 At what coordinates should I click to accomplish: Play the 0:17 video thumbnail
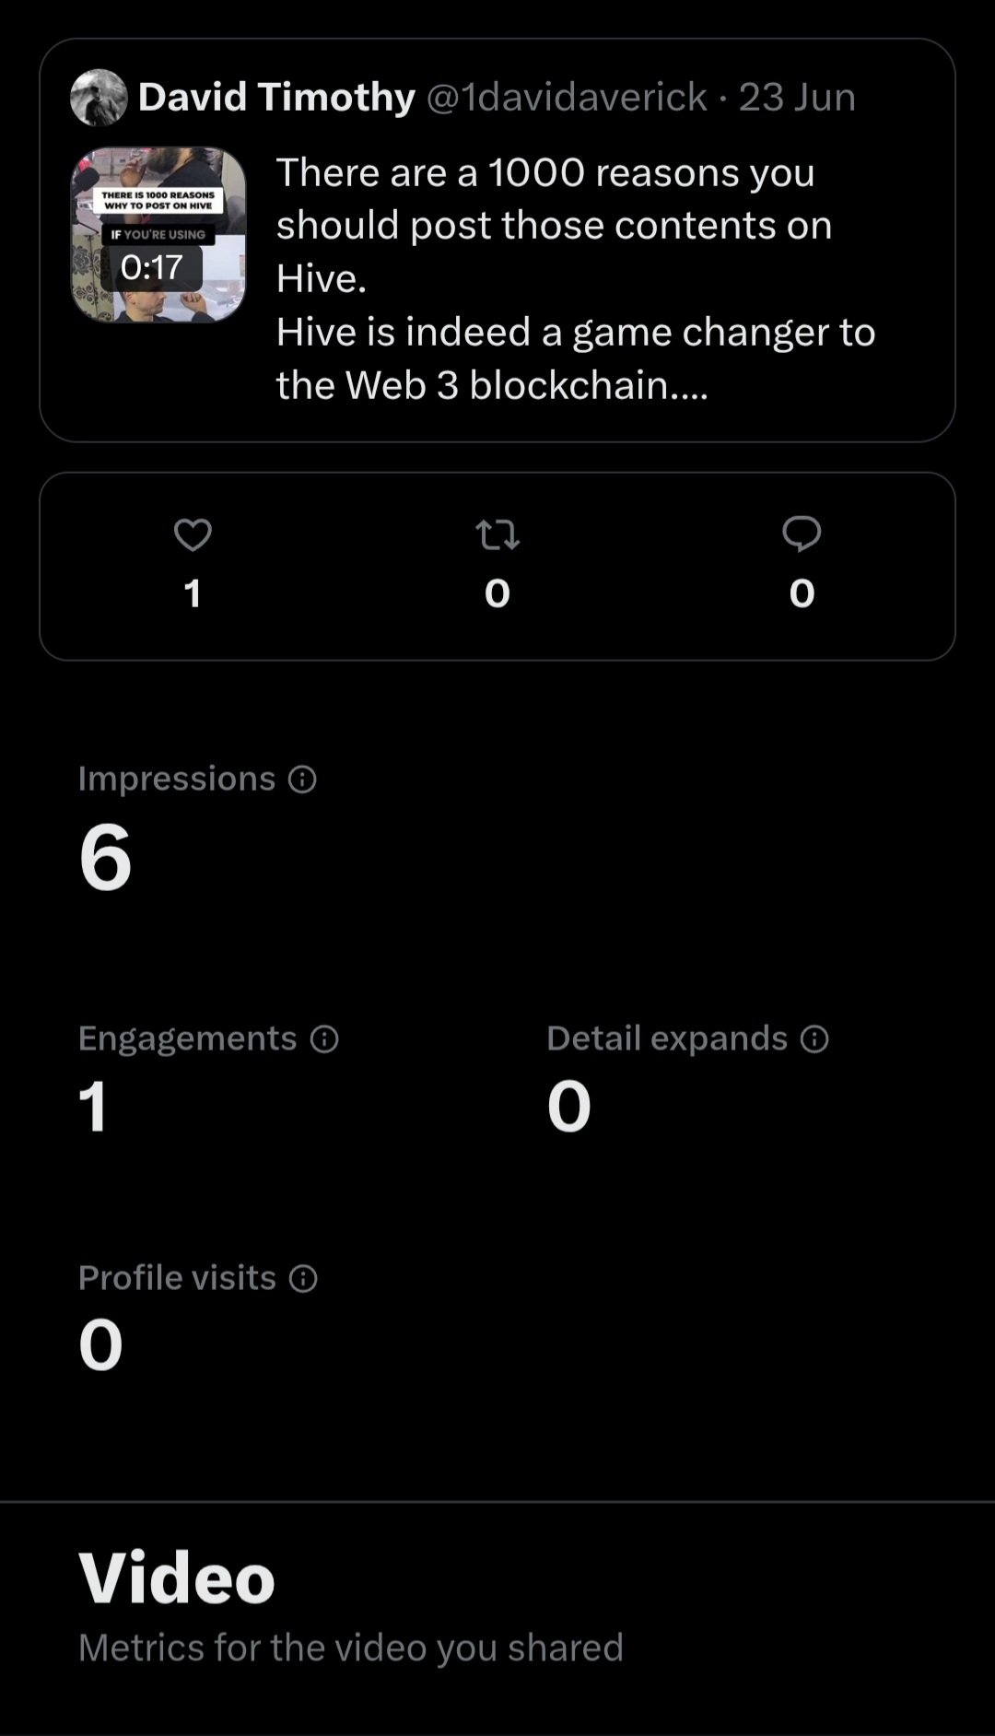click(158, 235)
